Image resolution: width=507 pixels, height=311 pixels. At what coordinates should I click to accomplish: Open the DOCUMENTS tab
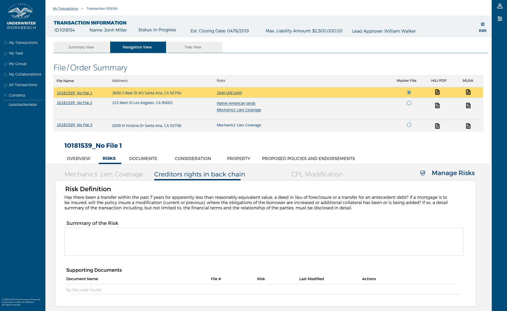[x=143, y=159]
